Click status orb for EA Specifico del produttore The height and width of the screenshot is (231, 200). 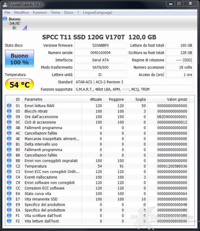tap(9, 210)
